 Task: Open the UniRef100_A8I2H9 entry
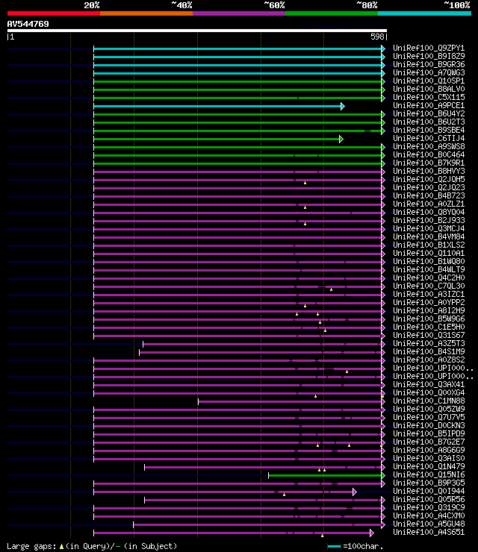coord(429,311)
